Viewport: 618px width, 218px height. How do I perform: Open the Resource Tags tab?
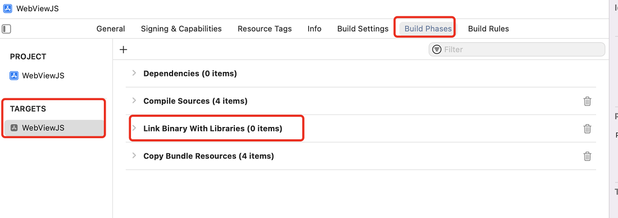(265, 29)
